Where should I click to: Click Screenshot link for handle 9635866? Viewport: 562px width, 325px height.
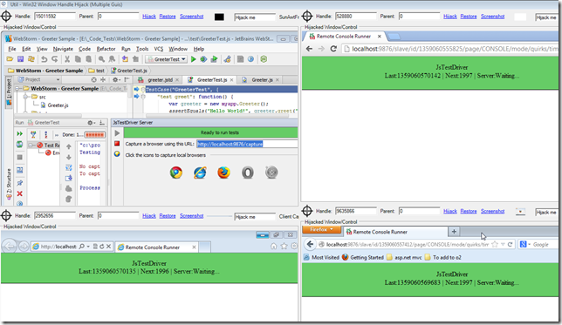coord(492,211)
